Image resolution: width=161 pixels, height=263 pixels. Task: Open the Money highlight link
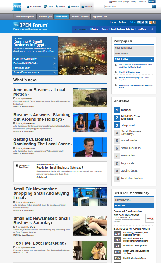tap(105, 29)
